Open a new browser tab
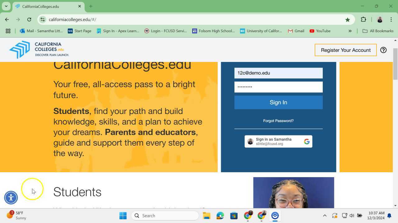The image size is (398, 223). click(91, 6)
